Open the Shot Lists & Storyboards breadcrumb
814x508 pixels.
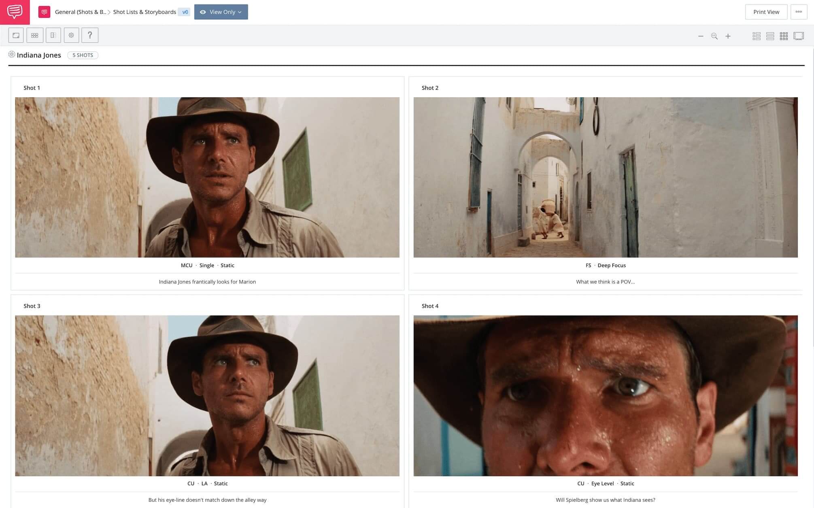coord(145,12)
